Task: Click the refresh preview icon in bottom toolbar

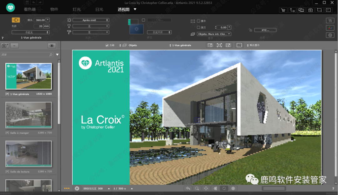Action: coord(224,188)
